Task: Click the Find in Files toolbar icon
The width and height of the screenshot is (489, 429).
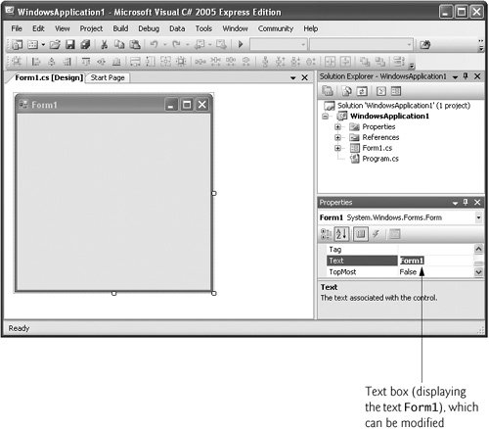Action: (424, 44)
